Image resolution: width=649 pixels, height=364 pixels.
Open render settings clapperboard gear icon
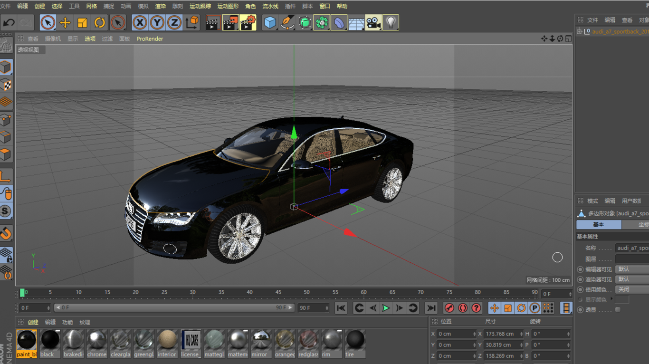248,22
